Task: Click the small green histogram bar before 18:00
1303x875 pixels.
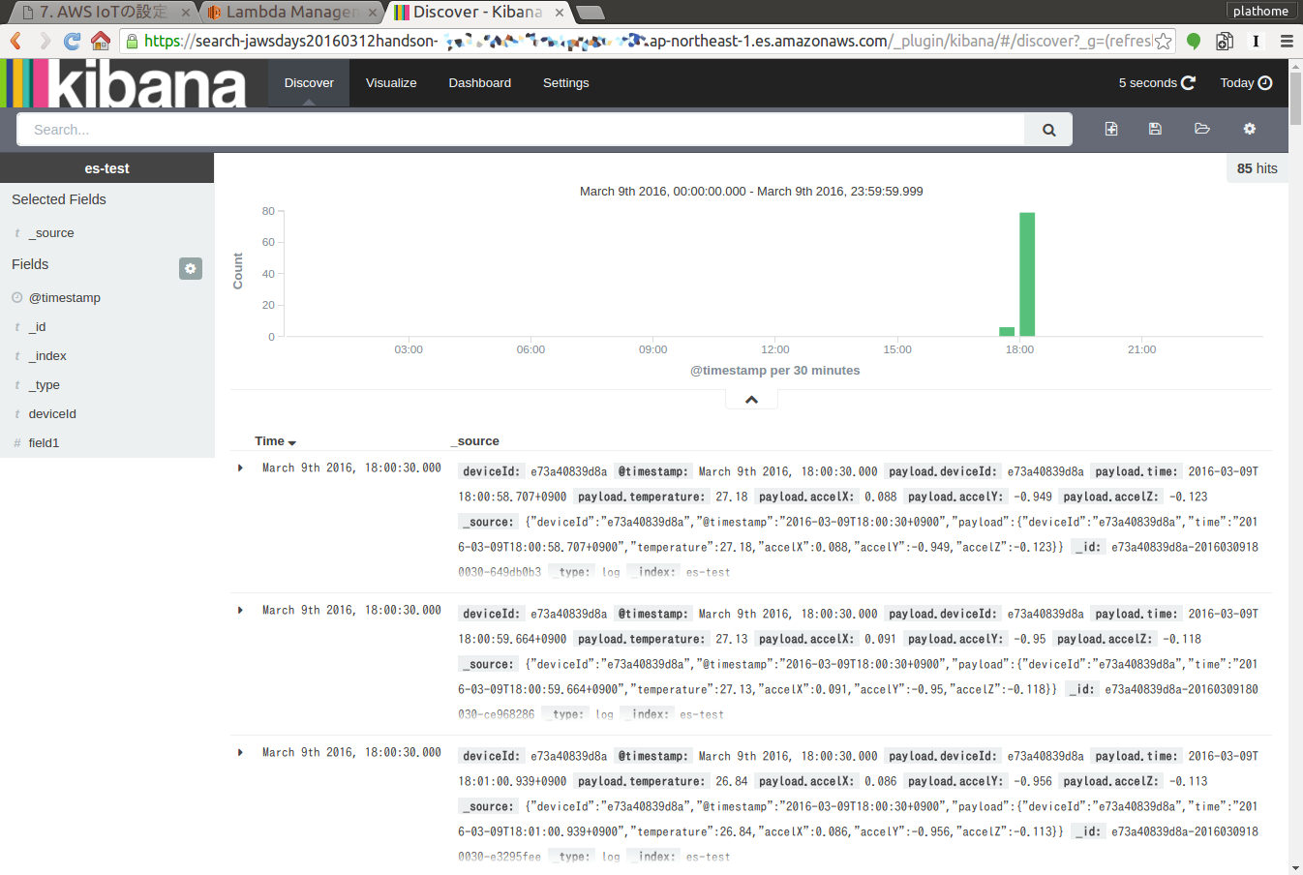Action: coord(1007,331)
